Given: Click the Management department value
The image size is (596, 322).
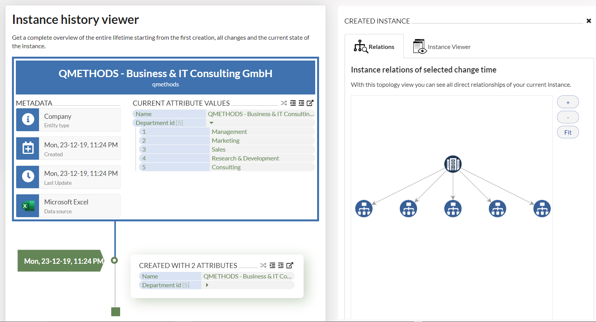Looking at the screenshot, I should pos(229,132).
